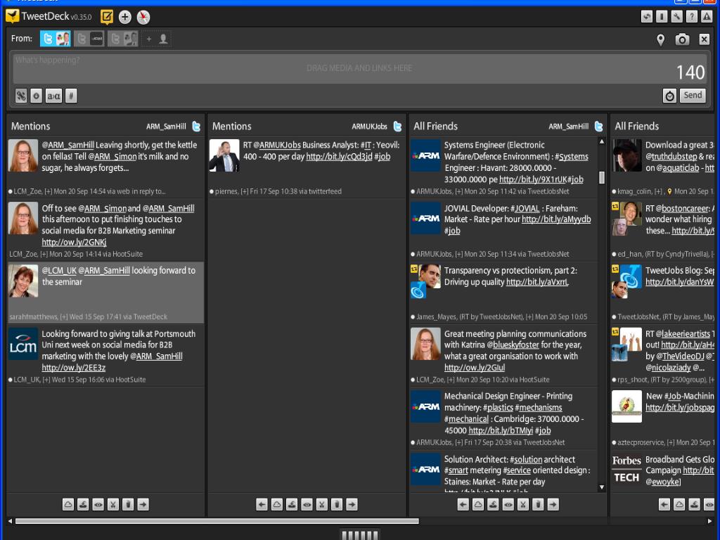Image resolution: width=720 pixels, height=540 pixels.
Task: Delete ARMUKJobs Mentions column with trash icon
Action: 337,505
